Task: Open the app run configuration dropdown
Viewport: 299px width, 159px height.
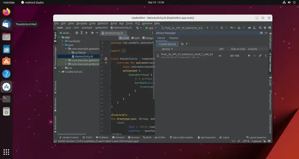Action: [151, 28]
